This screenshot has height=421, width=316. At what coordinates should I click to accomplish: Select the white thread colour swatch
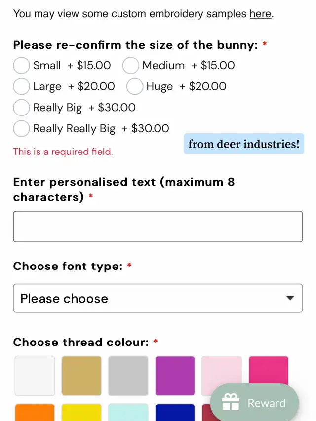tap(35, 376)
